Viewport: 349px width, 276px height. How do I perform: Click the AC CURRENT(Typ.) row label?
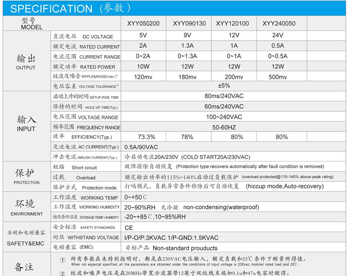(99, 147)
